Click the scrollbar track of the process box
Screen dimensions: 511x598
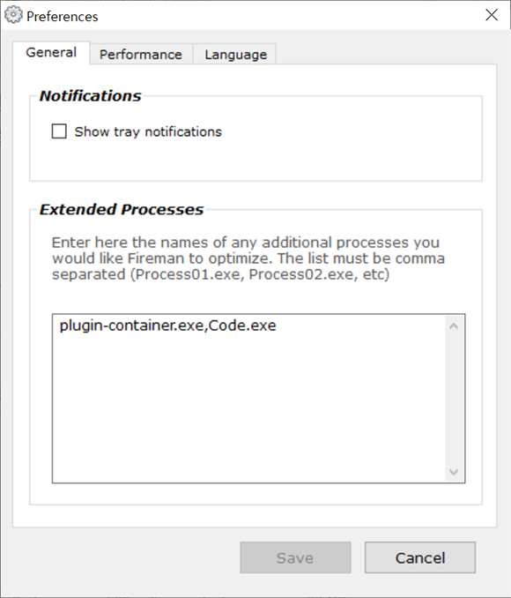454,399
